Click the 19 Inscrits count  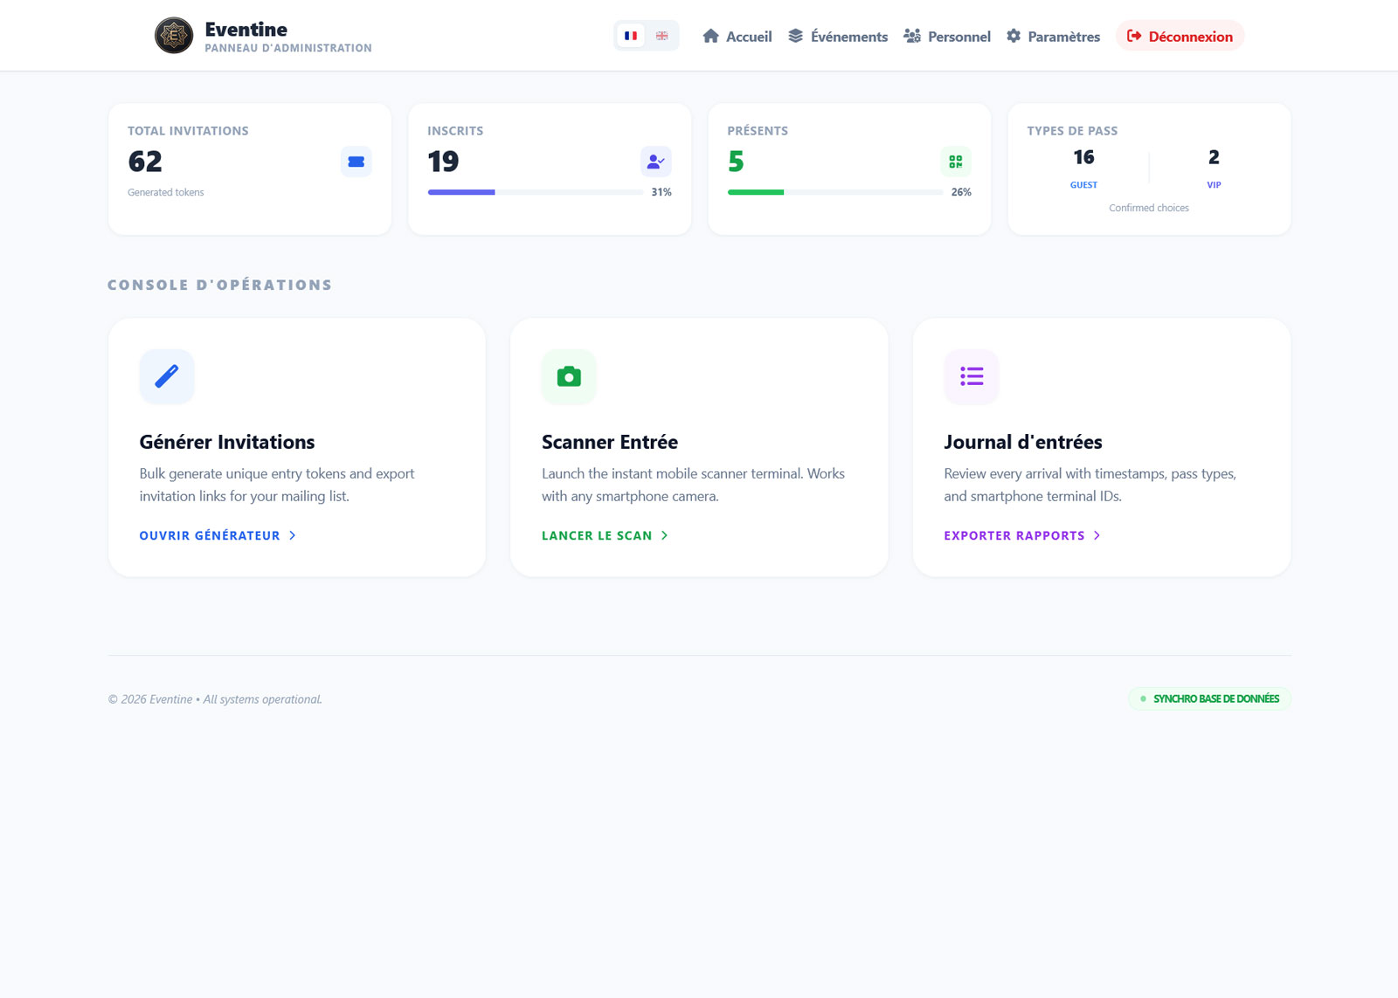click(x=443, y=162)
